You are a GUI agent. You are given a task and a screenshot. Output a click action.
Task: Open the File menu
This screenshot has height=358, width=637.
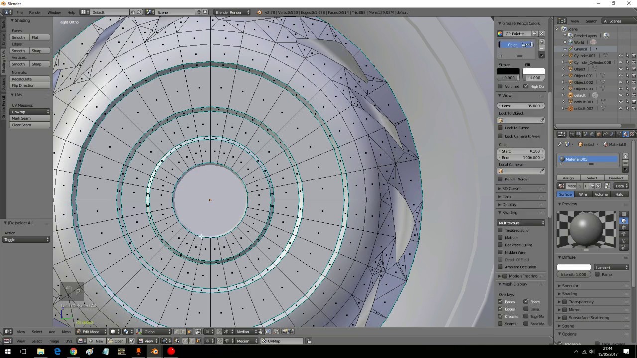(19, 12)
